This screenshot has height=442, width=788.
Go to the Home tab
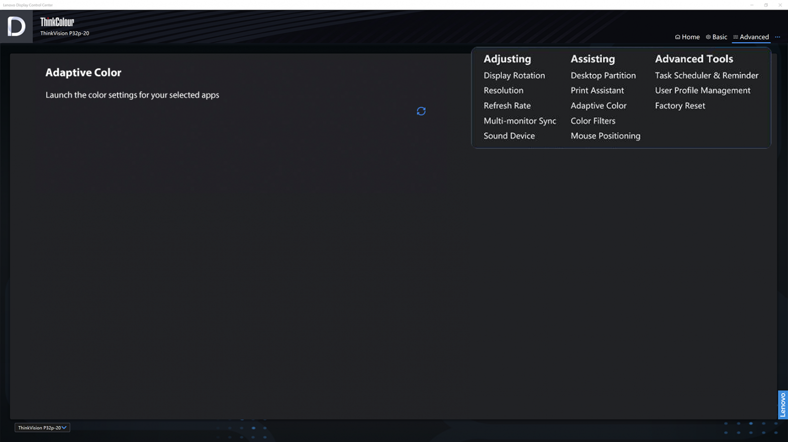click(687, 37)
